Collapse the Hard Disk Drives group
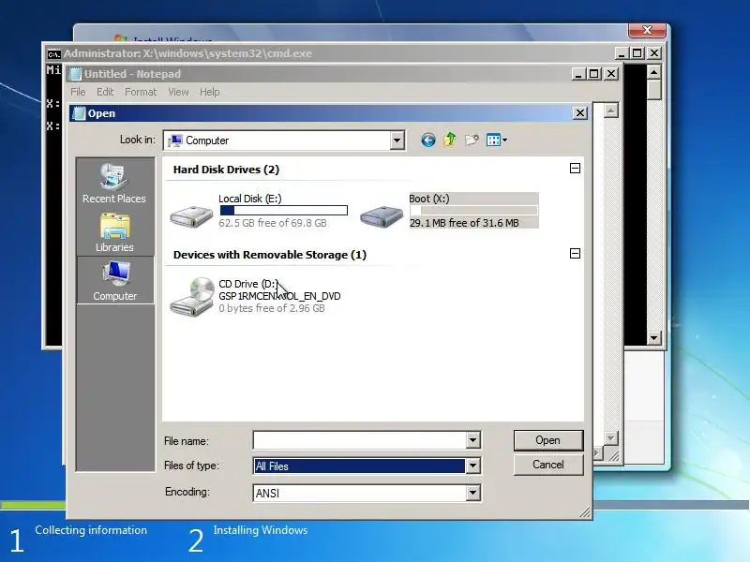750x562 pixels. [575, 169]
